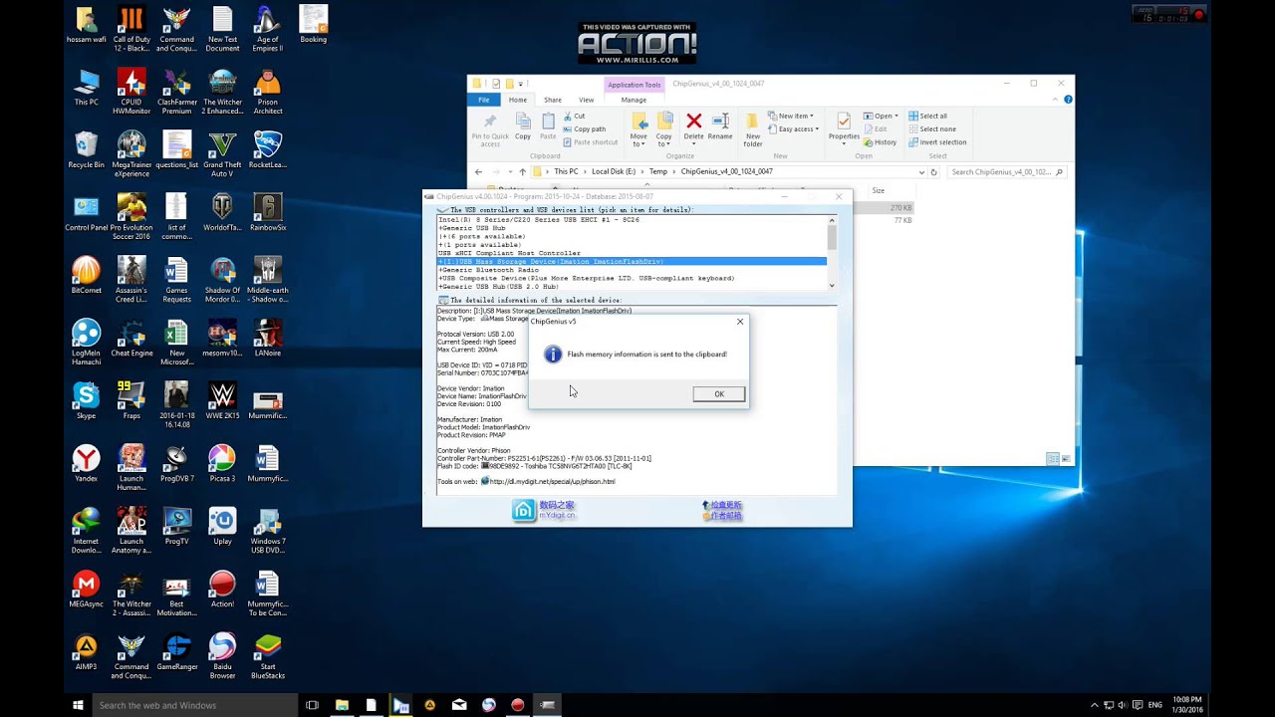Click Select none in ribbon
1275x717 pixels.
tap(936, 128)
